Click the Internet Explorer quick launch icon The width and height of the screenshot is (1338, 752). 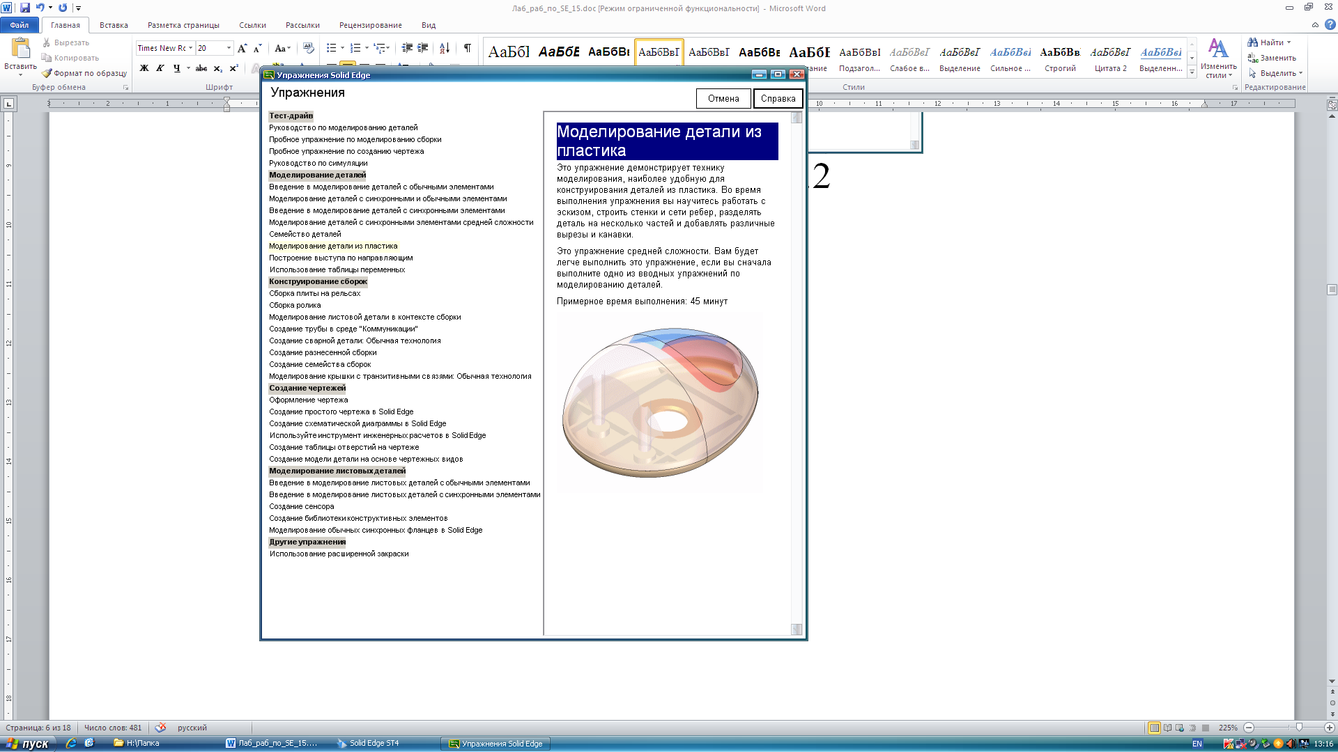[x=71, y=744]
